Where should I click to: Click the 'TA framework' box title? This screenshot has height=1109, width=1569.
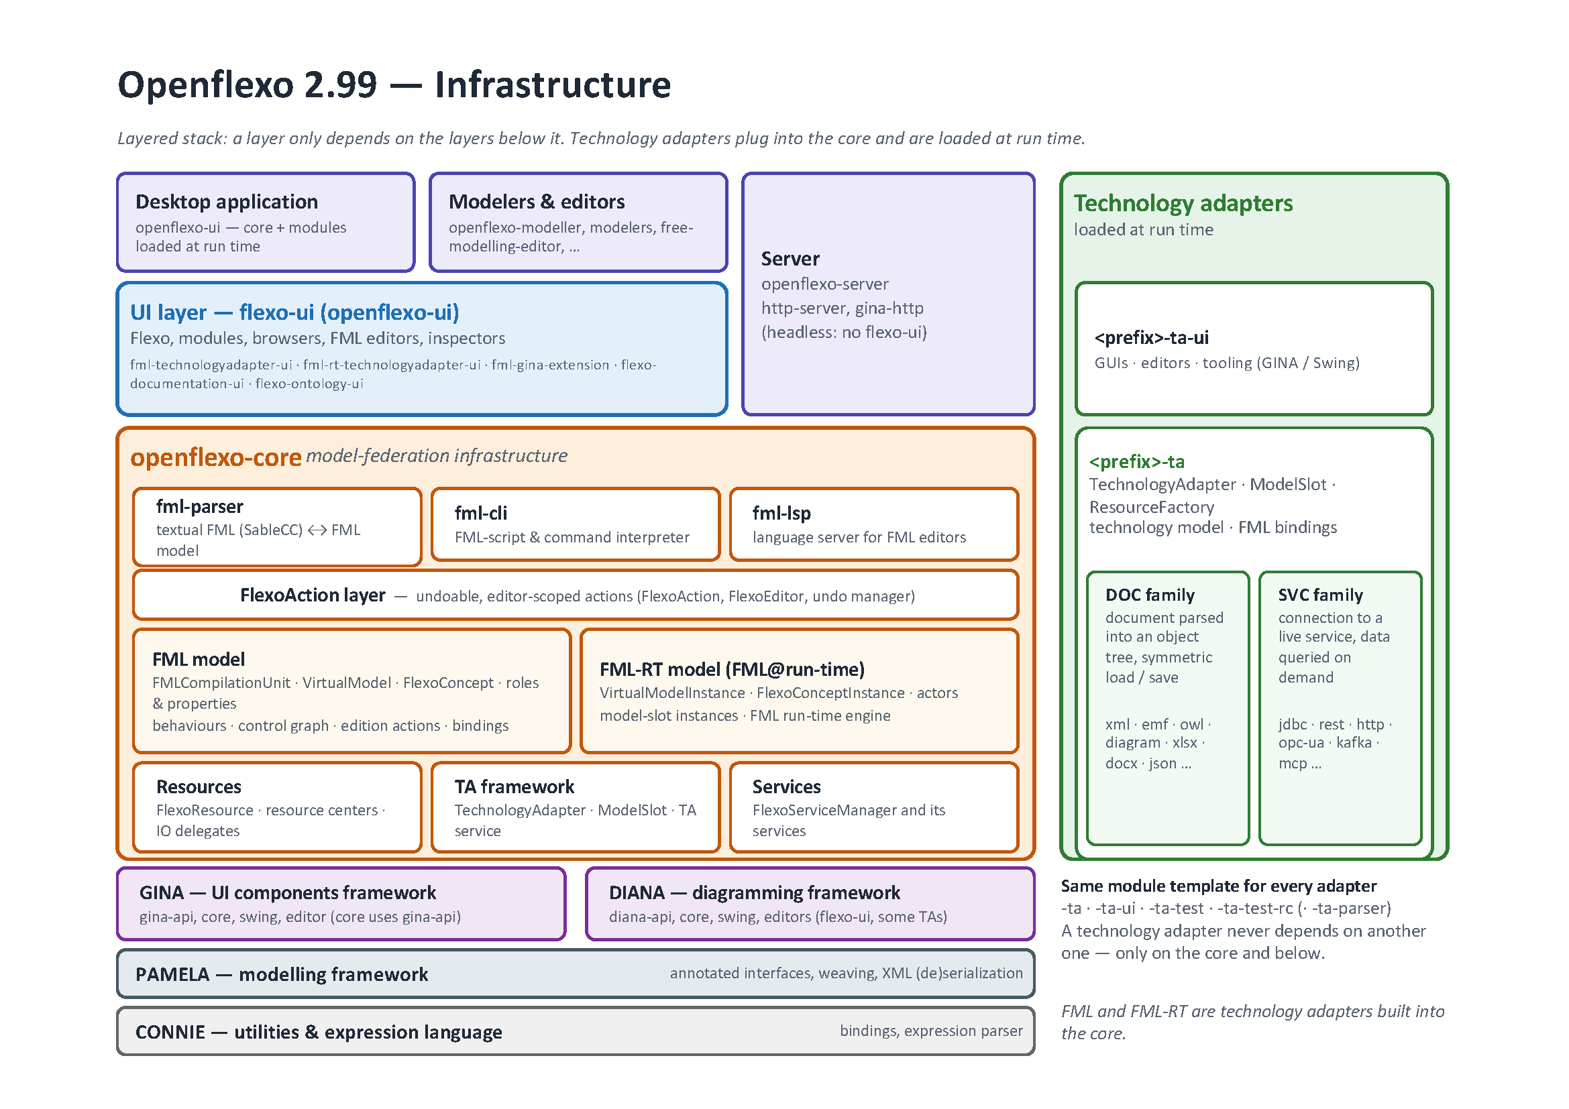coord(515,787)
